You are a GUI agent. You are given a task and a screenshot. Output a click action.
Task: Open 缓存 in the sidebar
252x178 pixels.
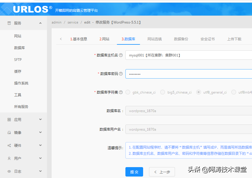tap(18, 71)
